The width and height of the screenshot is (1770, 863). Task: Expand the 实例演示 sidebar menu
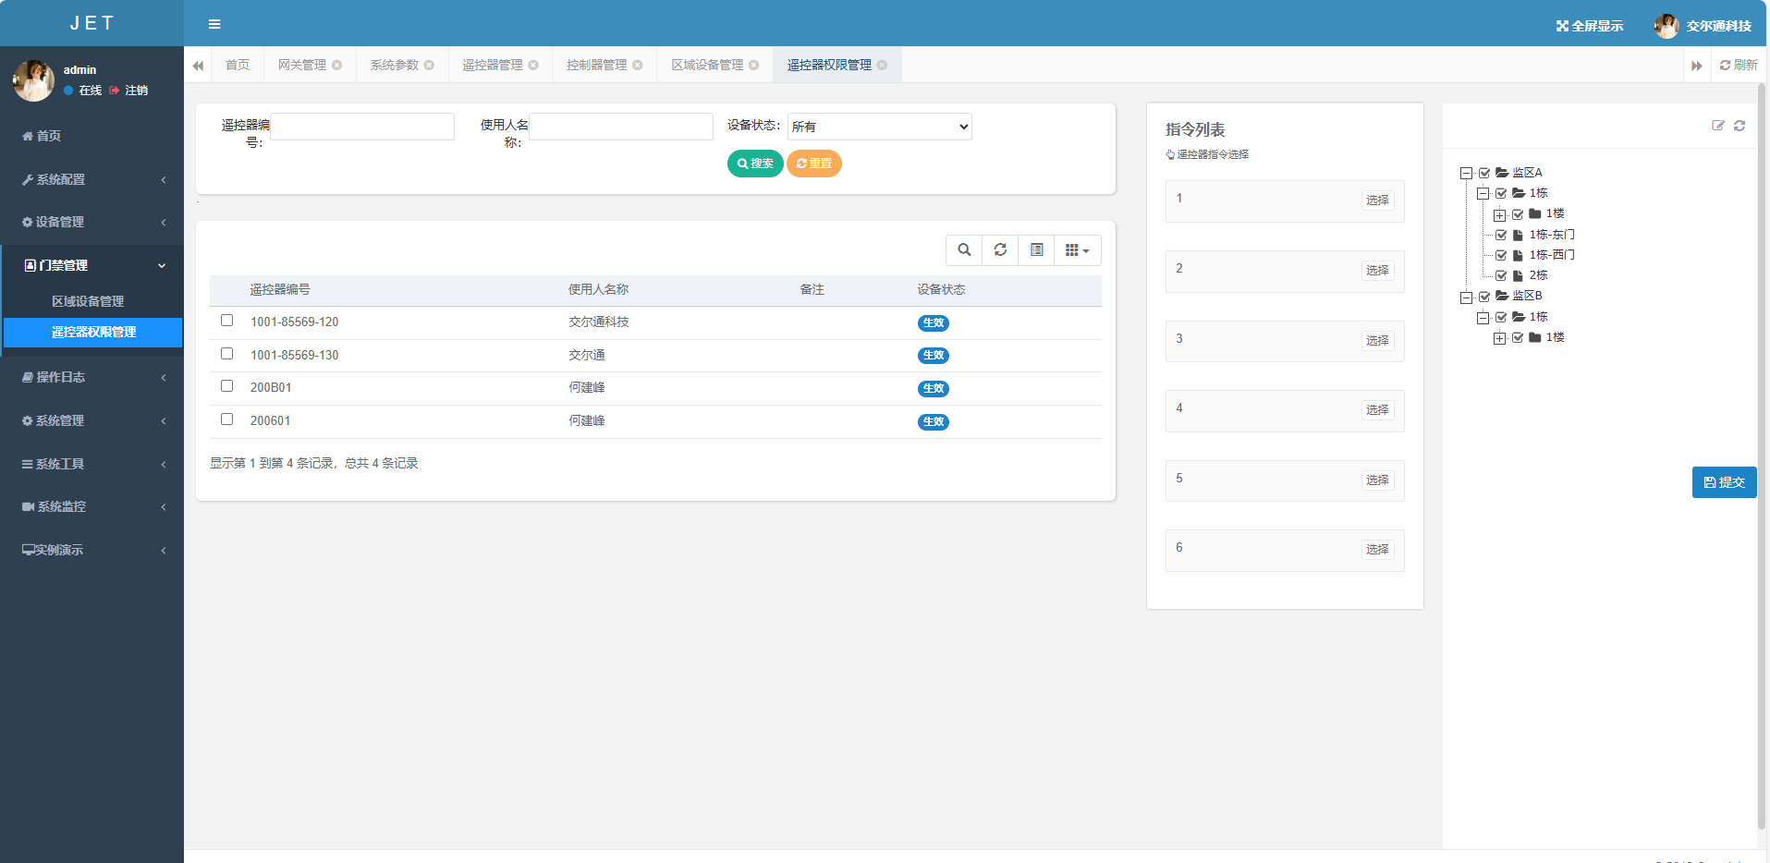[92, 550]
